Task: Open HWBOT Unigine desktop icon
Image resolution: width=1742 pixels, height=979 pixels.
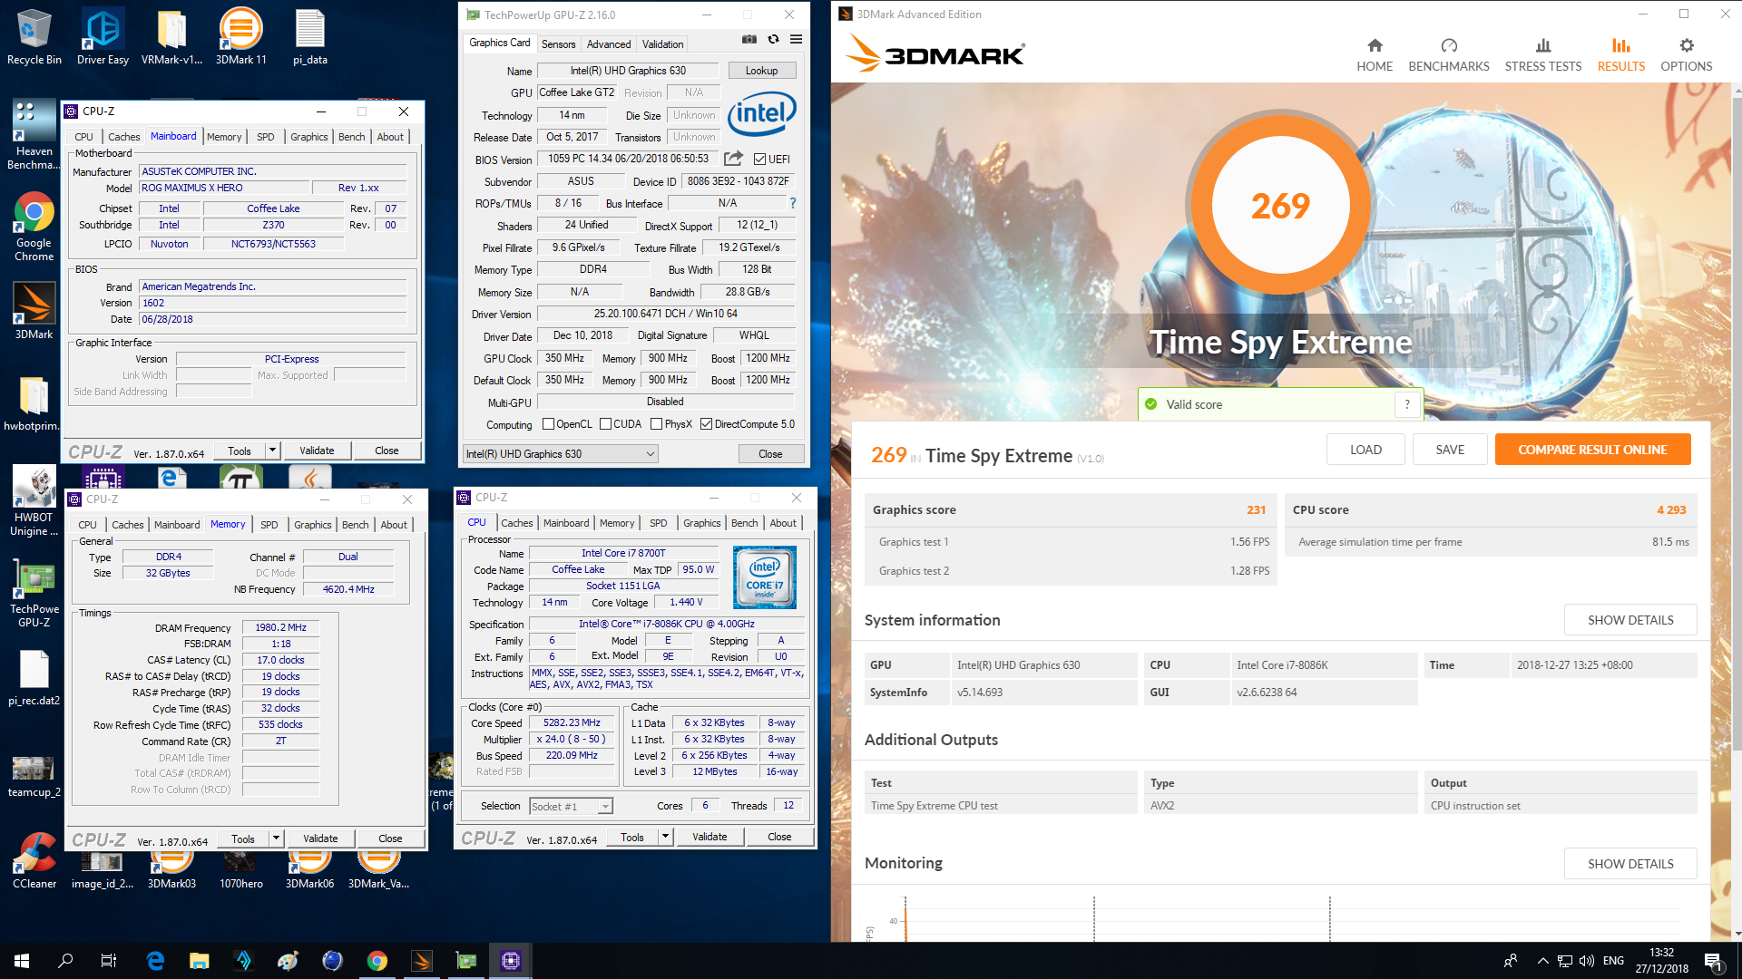Action: (x=34, y=501)
